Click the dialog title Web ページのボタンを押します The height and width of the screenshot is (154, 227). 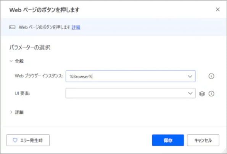[x=44, y=10]
